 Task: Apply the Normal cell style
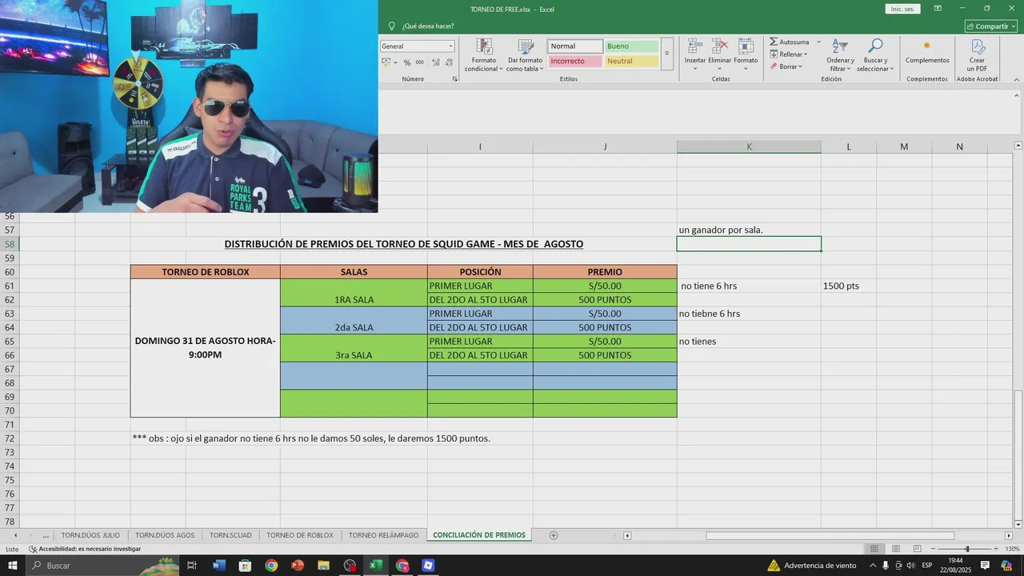(x=574, y=46)
